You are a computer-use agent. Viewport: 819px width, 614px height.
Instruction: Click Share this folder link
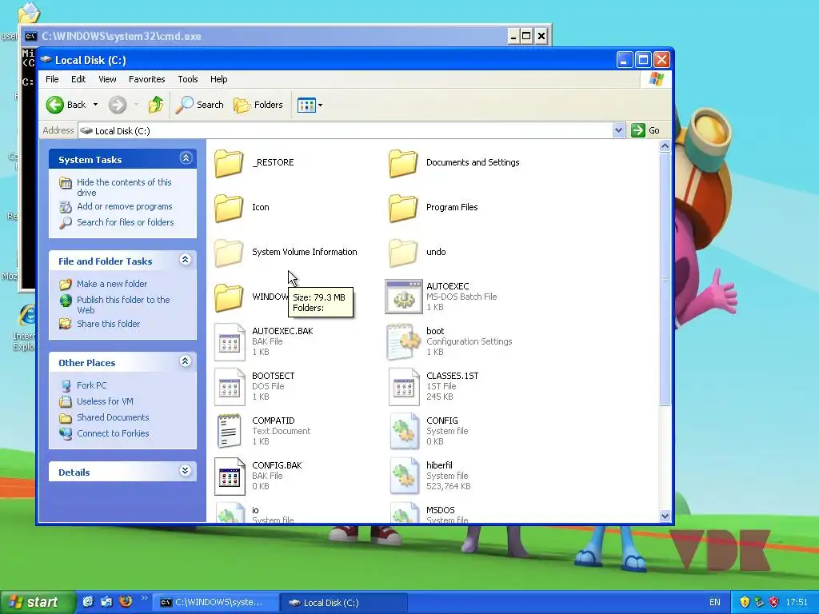108,325
